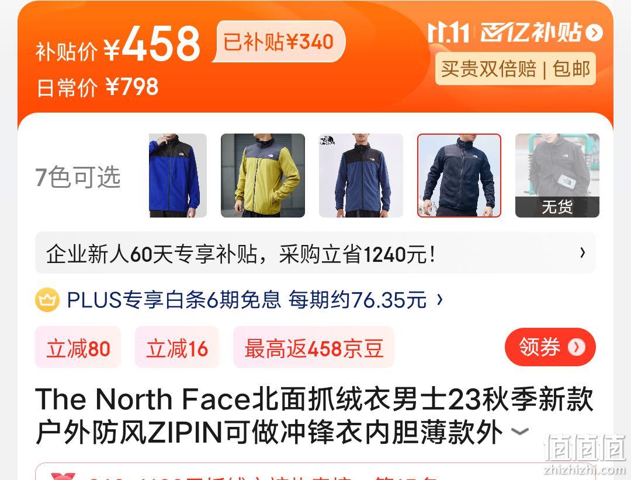This screenshot has width=631, height=480.
Task: Open the enterprise subsidy banner chevron
Action: [x=583, y=253]
